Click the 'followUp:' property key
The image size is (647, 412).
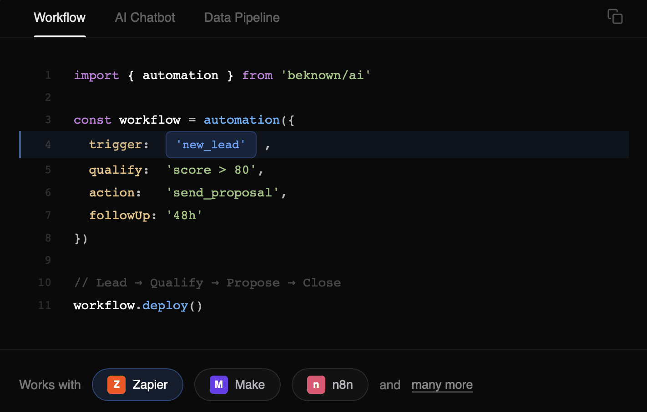123,216
